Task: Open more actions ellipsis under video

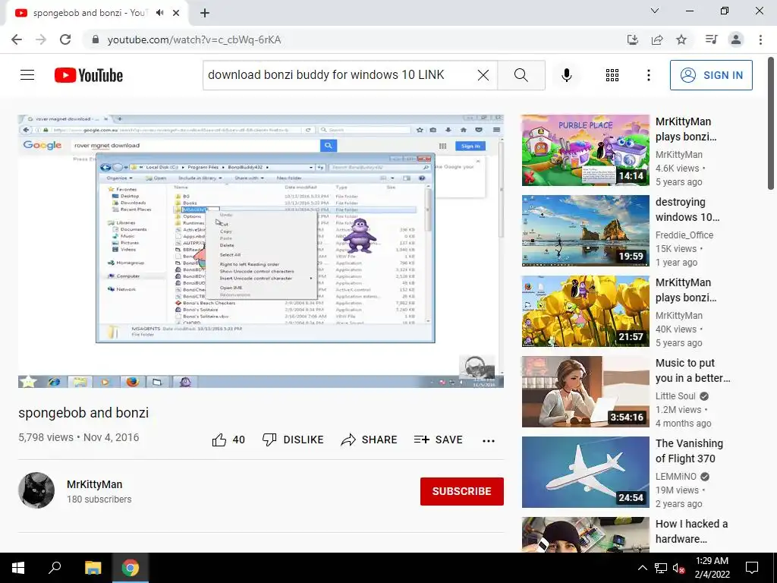Action: click(x=489, y=440)
